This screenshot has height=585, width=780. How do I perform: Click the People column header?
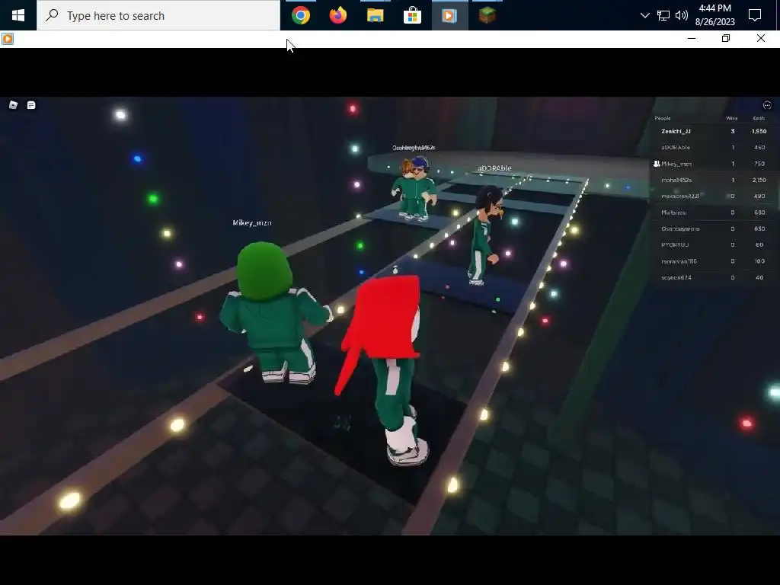663,118
